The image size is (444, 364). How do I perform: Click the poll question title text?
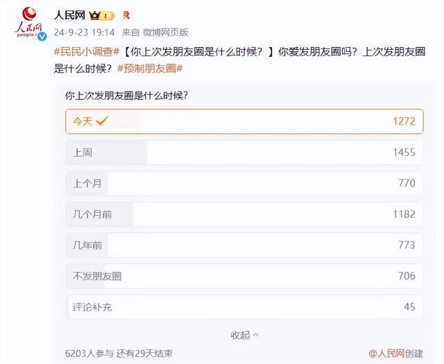click(x=126, y=96)
